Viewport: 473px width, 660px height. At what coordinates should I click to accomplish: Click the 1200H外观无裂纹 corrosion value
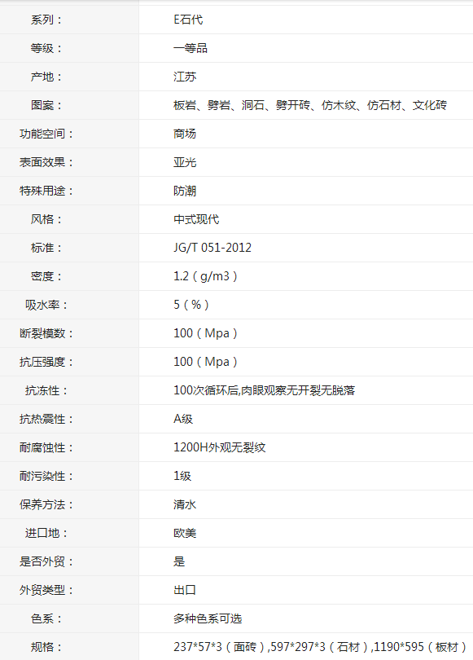[220, 447]
